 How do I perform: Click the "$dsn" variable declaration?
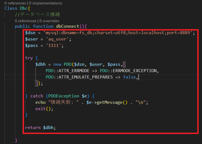tap(30, 33)
